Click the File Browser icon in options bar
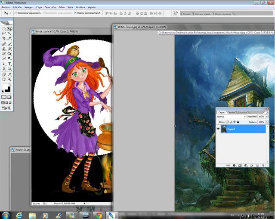 click(175, 13)
